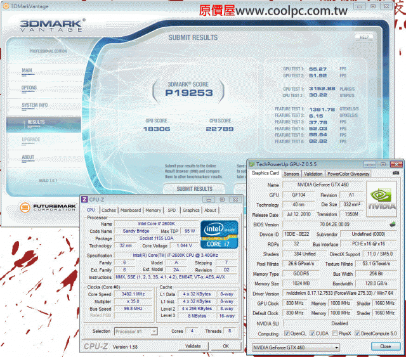Switch to Mainboard tab in CPU-Z
This screenshot has height=357, width=406.
click(131, 211)
